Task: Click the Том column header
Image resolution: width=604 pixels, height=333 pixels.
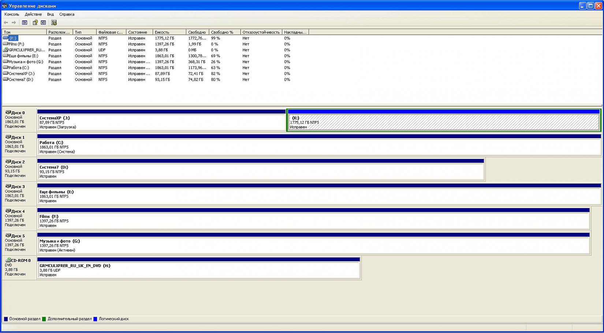Action: point(24,32)
